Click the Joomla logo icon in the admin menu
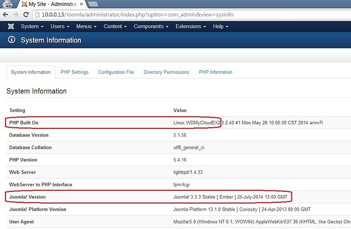 (x=11, y=26)
